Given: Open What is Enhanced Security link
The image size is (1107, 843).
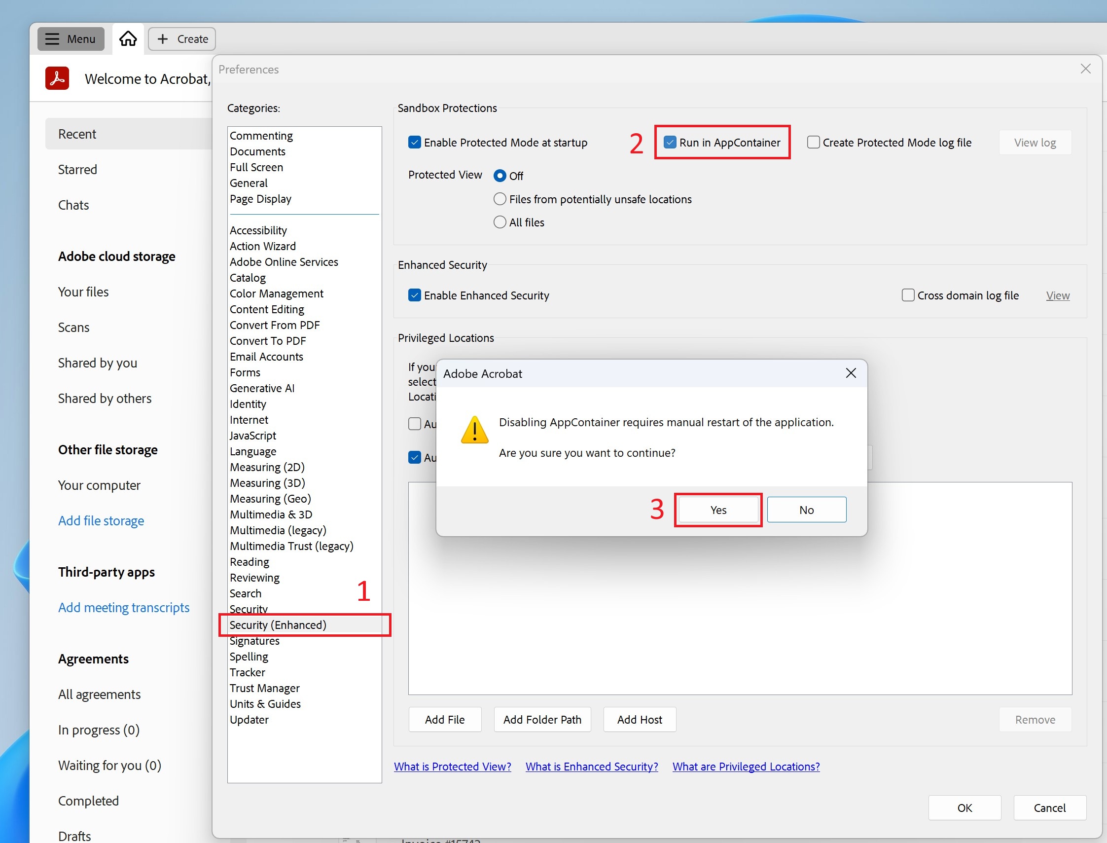Looking at the screenshot, I should point(591,766).
